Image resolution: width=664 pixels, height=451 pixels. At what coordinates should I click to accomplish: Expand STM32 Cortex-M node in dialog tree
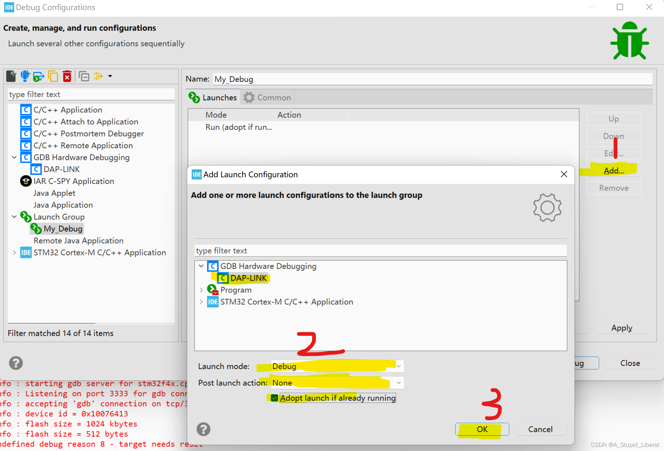tap(201, 302)
